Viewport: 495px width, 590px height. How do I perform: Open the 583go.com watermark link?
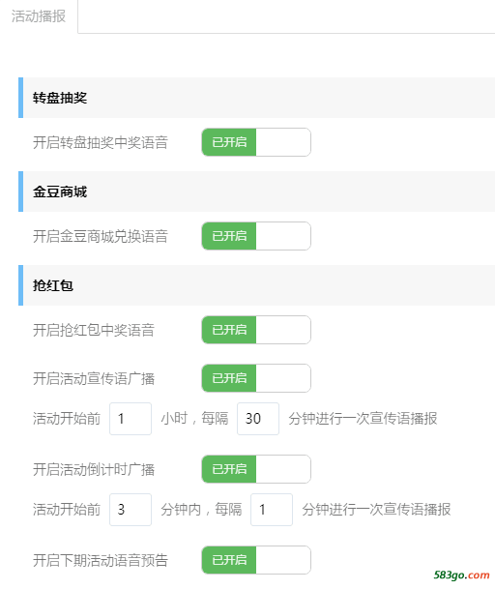click(x=461, y=575)
